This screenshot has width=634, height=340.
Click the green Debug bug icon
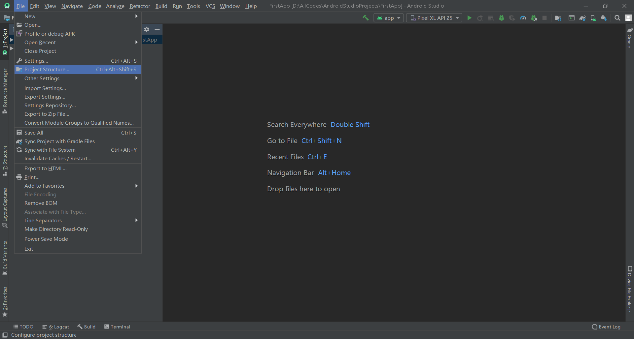(502, 18)
